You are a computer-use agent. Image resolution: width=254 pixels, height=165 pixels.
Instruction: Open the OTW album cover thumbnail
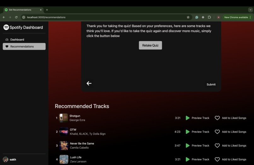tap(64, 132)
